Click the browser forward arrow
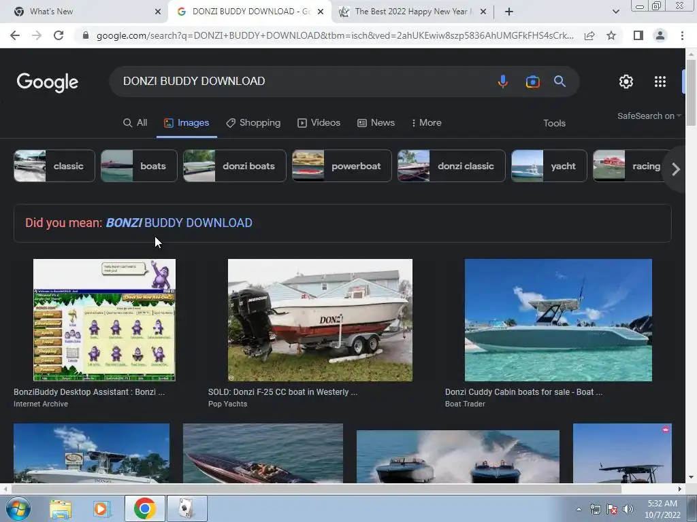697x522 pixels. point(37,35)
